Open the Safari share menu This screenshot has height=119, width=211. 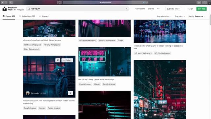tap(199, 2)
